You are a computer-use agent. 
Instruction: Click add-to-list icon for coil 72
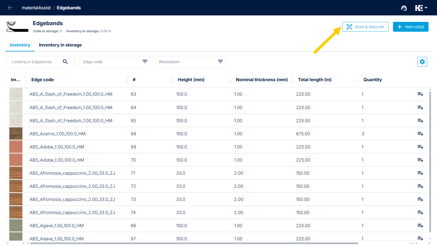[420, 186]
